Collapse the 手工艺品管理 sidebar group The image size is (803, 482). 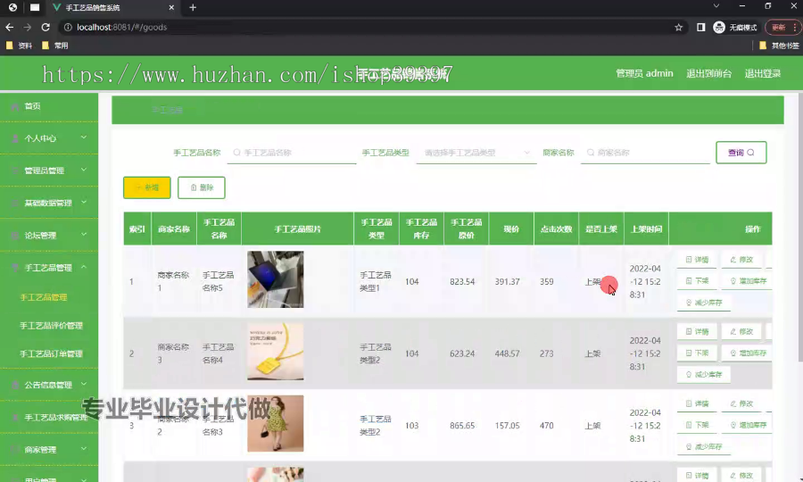(x=49, y=268)
